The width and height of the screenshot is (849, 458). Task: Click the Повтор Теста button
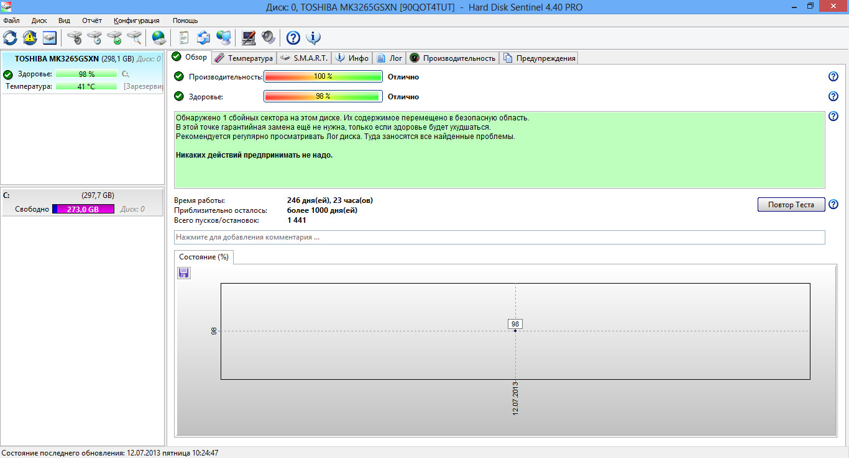click(791, 205)
